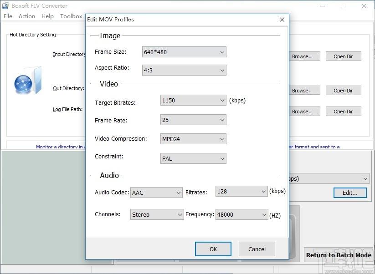The image size is (375, 274).
Task: Open the Channels dropdown showing Stereo
Action: 157,214
